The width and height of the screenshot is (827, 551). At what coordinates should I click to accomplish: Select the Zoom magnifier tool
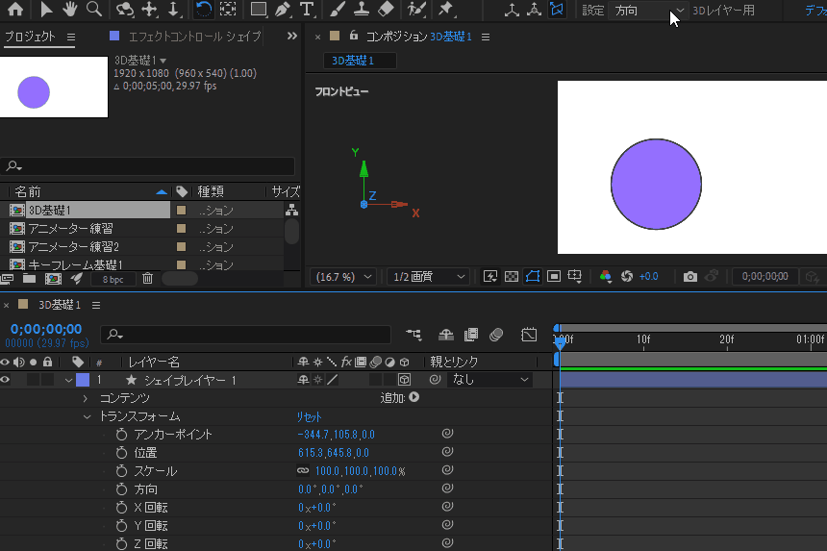click(x=94, y=9)
